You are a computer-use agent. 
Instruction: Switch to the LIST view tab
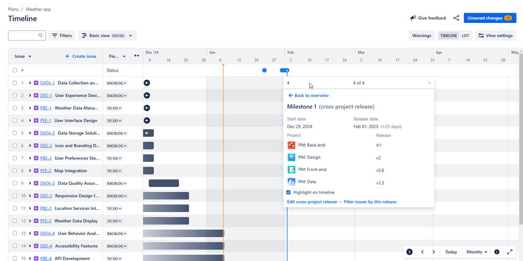tap(465, 35)
